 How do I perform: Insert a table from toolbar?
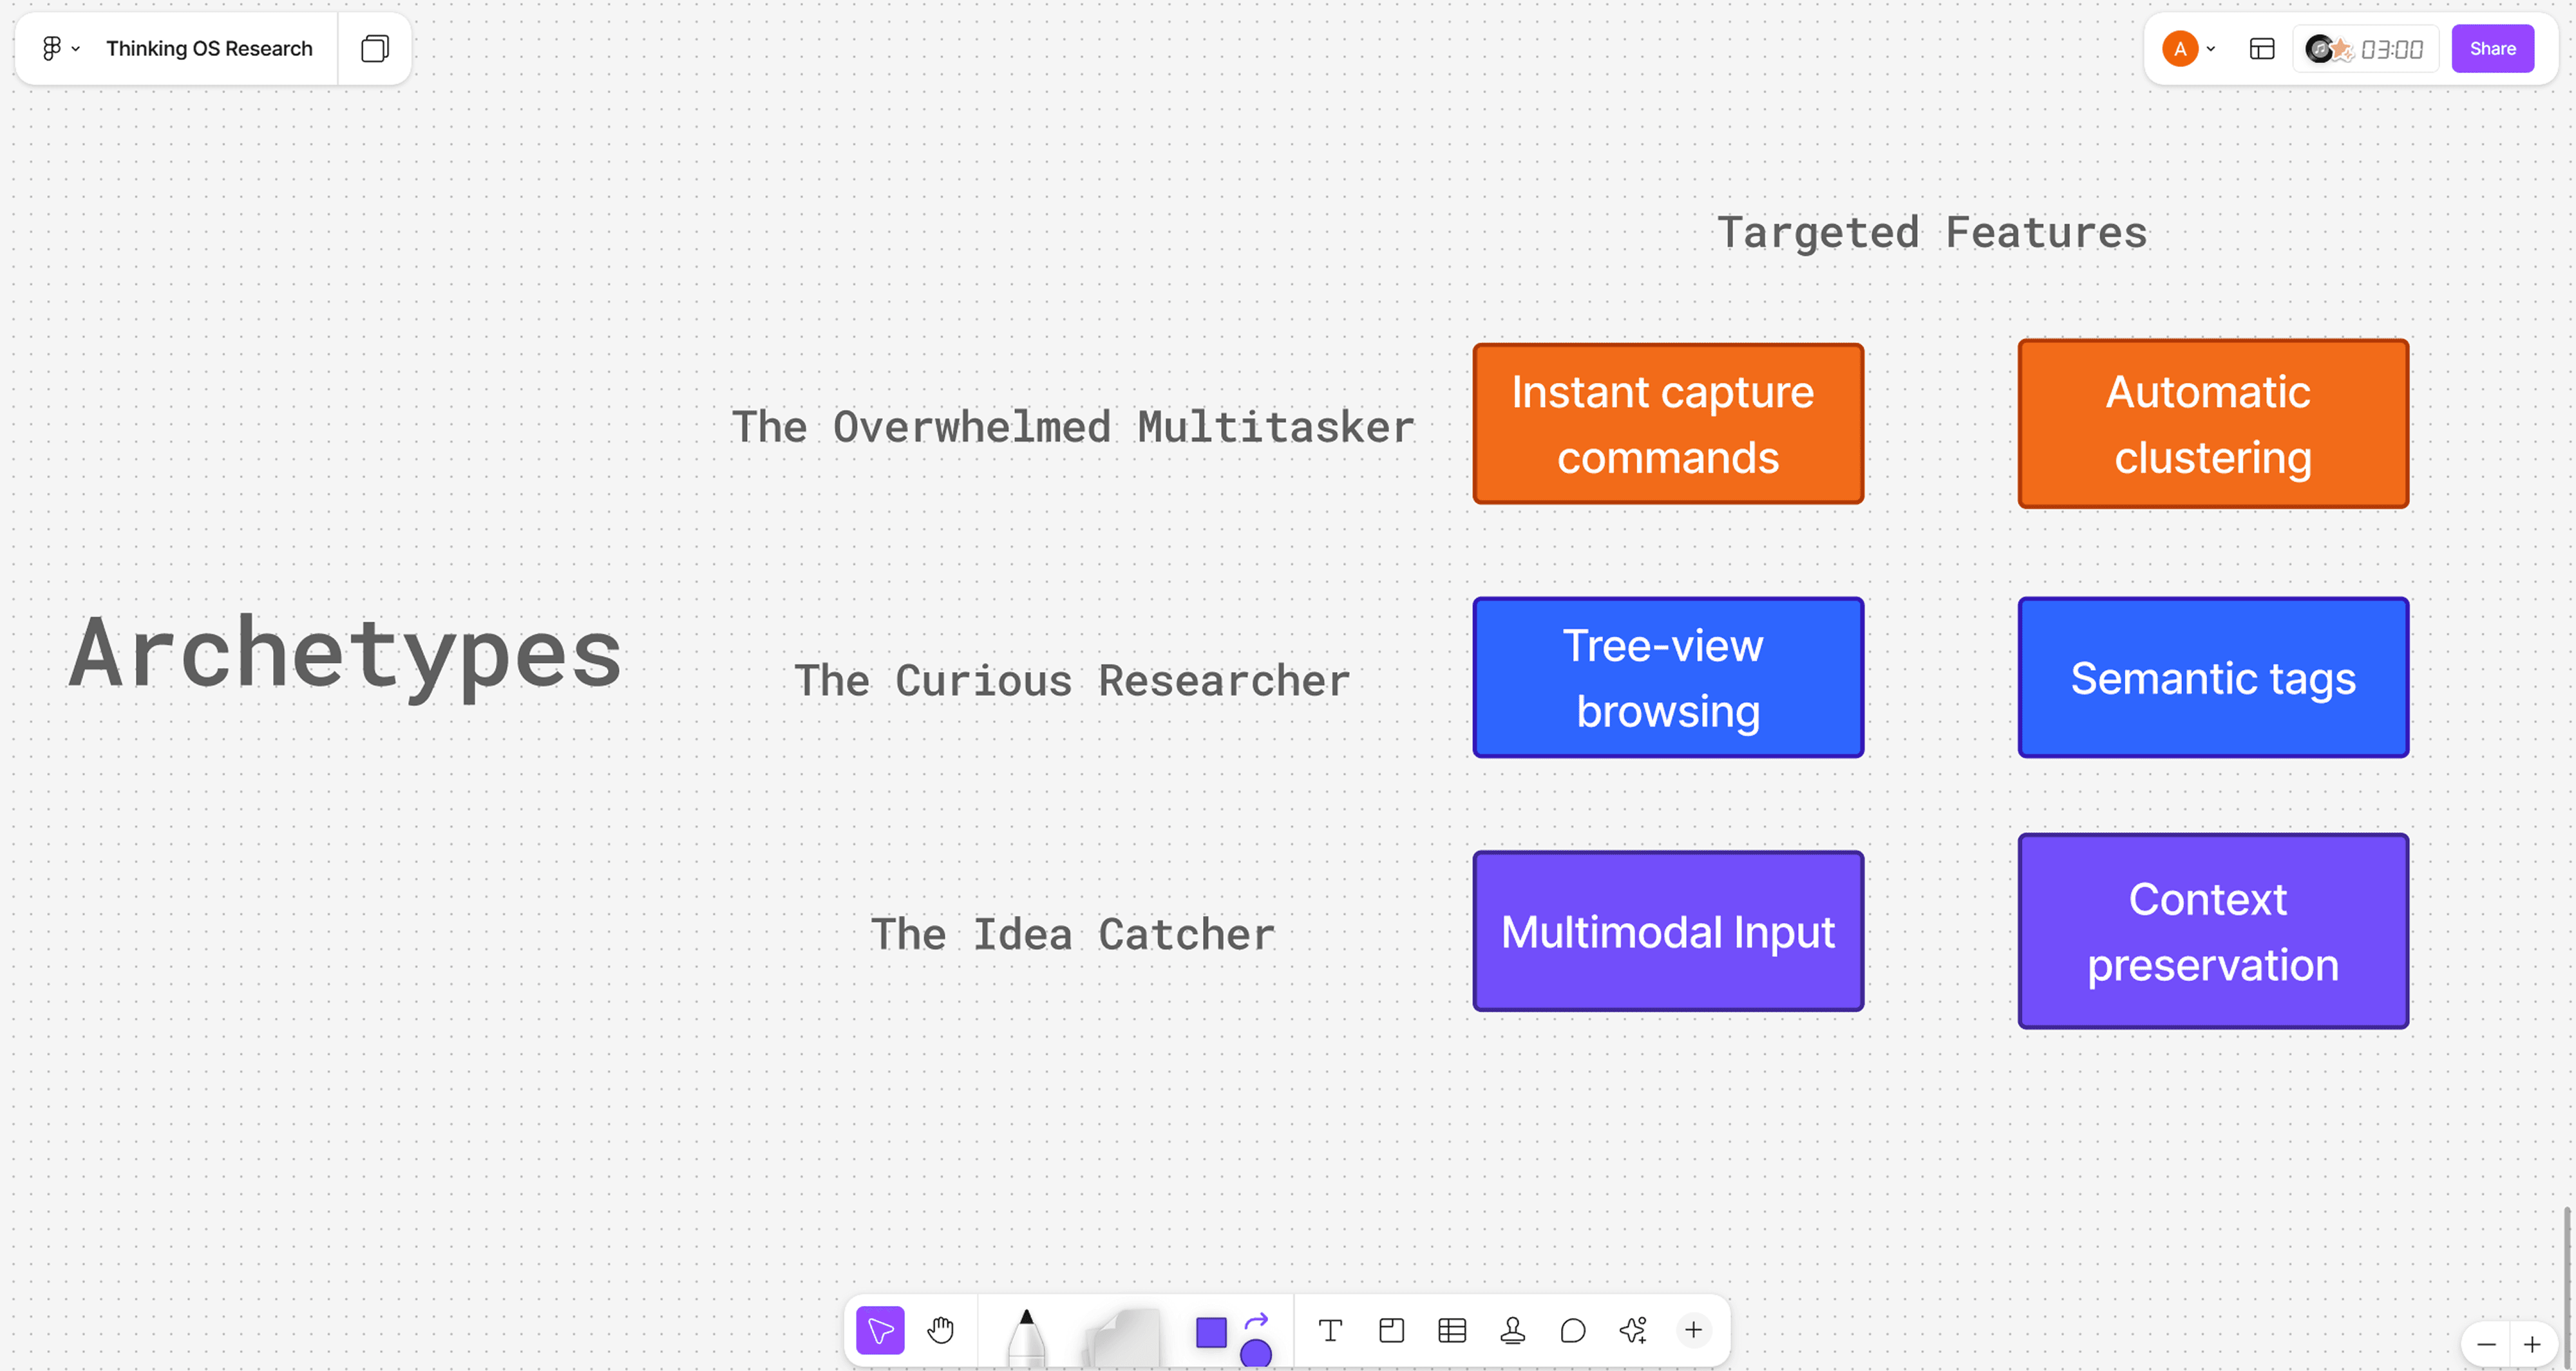pyautogui.click(x=1452, y=1330)
